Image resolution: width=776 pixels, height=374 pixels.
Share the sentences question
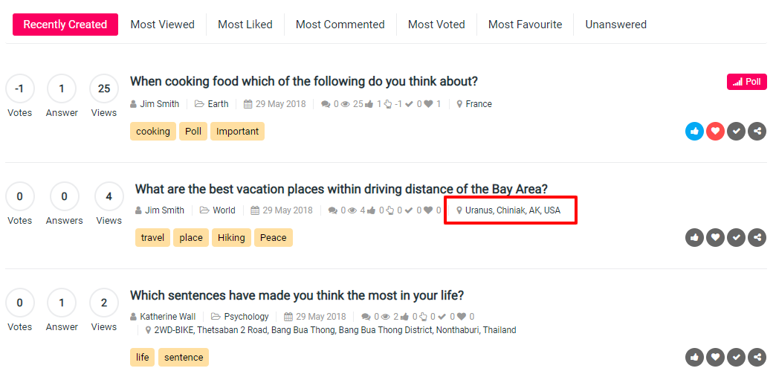757,357
